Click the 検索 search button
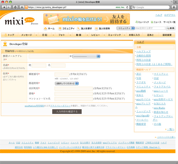The height and width of the screenshot is (164, 178). click(x=171, y=28)
